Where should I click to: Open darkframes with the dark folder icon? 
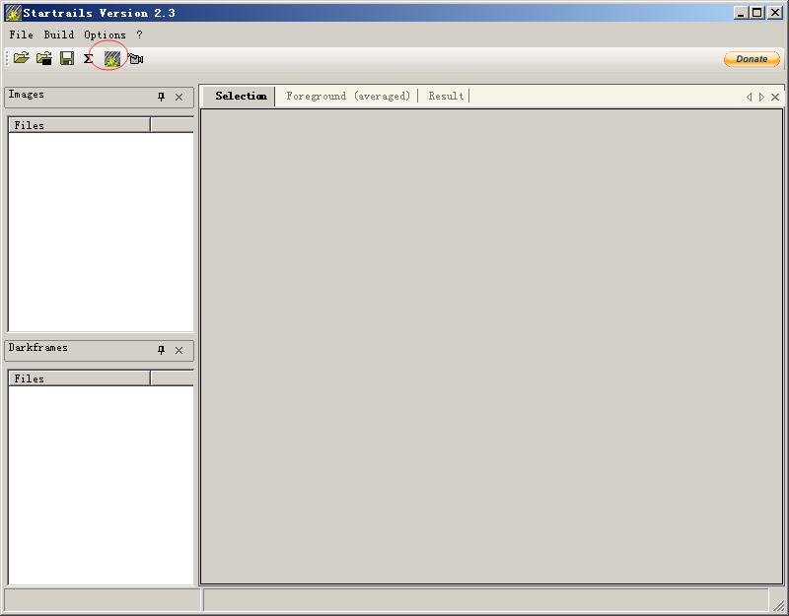click(x=44, y=58)
